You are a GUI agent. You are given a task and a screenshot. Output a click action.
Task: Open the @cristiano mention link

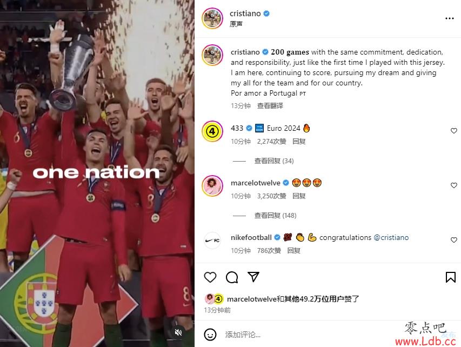pyautogui.click(x=391, y=238)
